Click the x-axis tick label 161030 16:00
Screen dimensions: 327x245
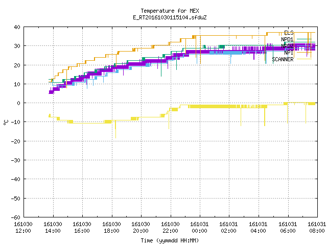click(82, 228)
